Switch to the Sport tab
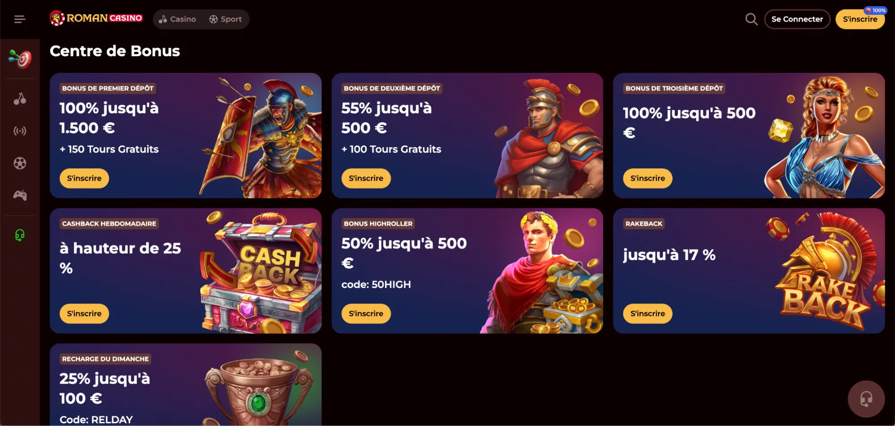Viewport: 895px width, 426px height. (226, 19)
